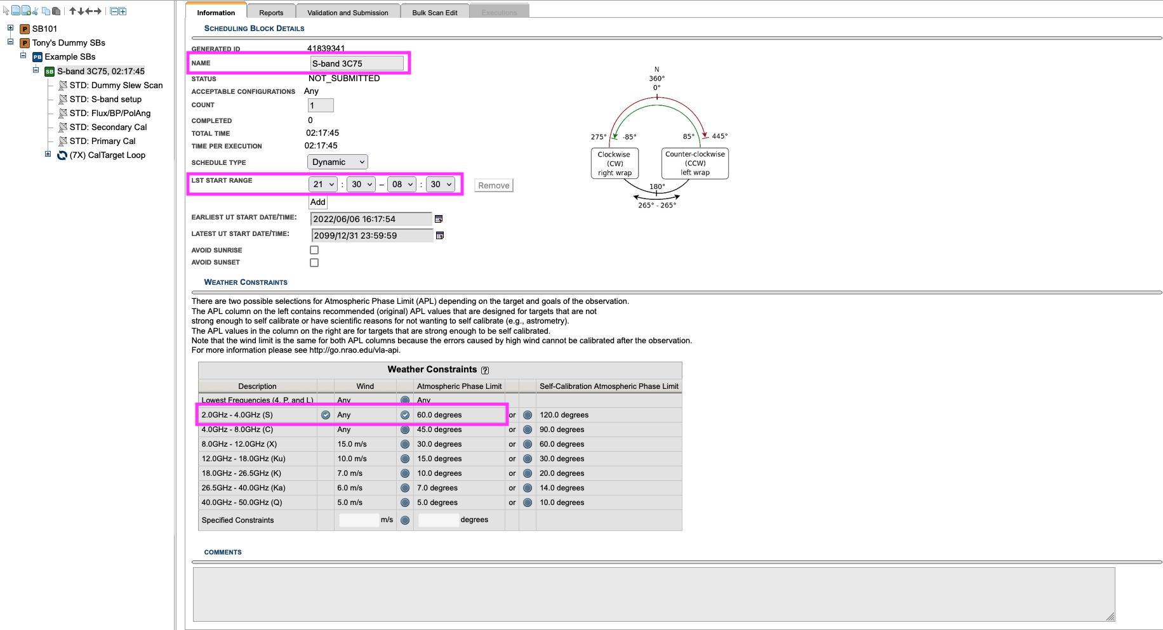Select STD: Flux/BP/PolAng scan label

110,113
